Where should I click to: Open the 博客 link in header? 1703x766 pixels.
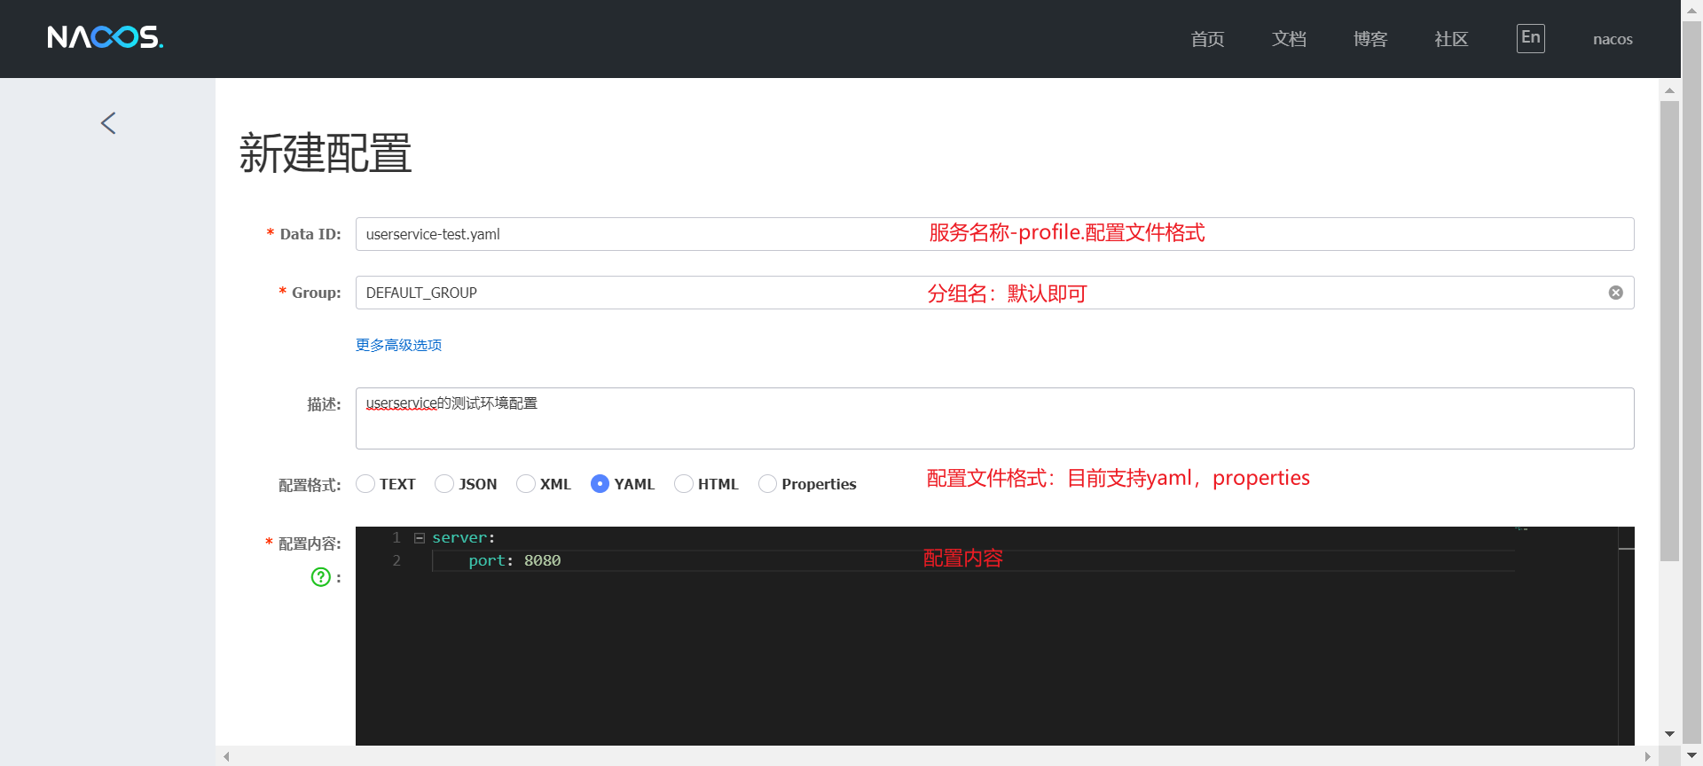tap(1370, 39)
